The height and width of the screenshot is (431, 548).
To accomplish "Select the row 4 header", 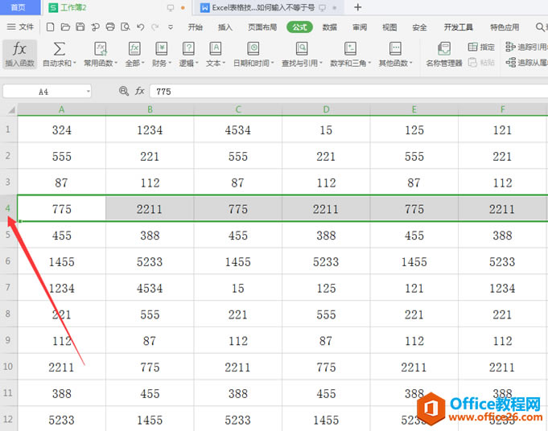I will coord(8,209).
